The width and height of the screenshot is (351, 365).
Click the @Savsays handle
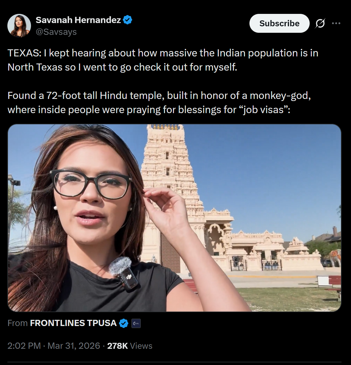(x=56, y=32)
